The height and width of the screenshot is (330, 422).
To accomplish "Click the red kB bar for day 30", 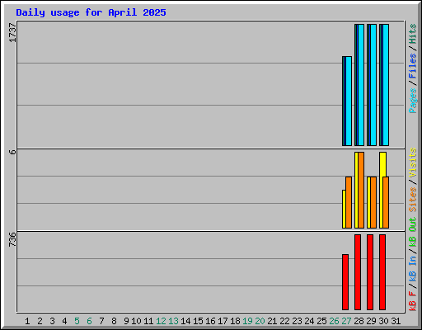I will (382, 272).
